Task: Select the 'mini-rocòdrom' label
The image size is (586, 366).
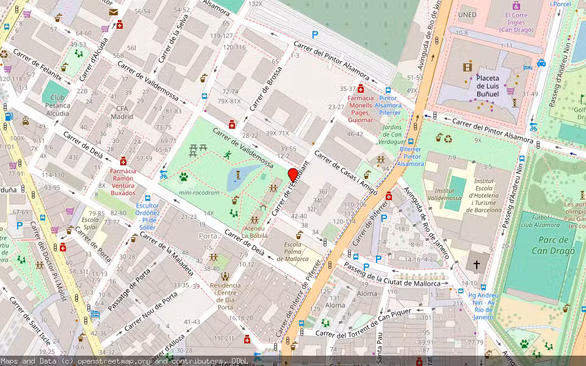Action: (x=199, y=193)
